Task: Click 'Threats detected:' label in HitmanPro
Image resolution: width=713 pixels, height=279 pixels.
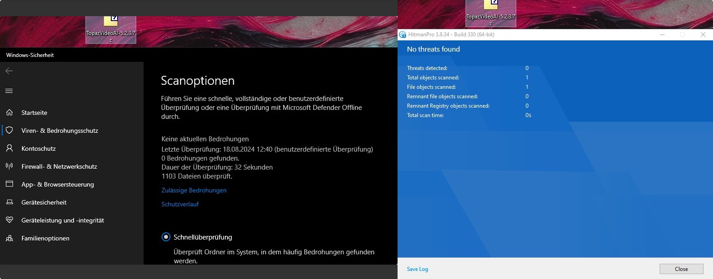Action: 427,68
